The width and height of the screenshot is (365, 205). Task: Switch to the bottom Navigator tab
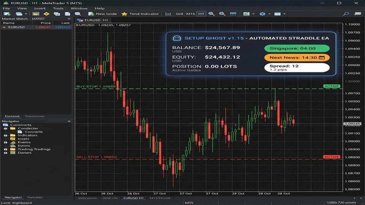13,197
